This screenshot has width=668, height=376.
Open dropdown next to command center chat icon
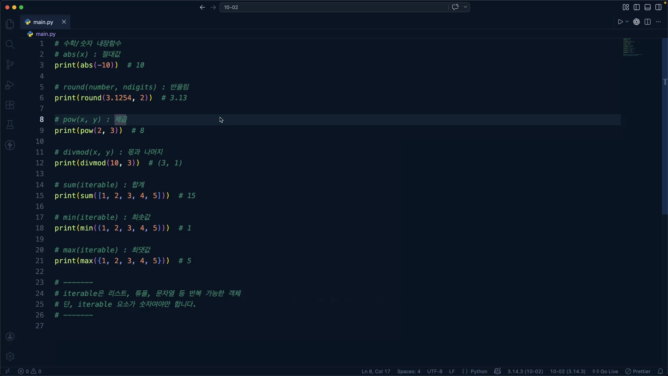pyautogui.click(x=466, y=7)
